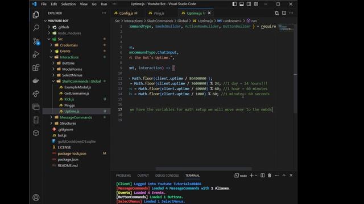This screenshot has width=364, height=204.
Task: Open GetUsername.js in the explorer
Action: click(x=77, y=93)
